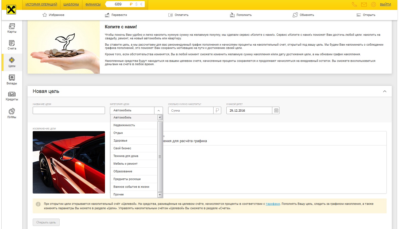Open the mail envelope icon
399x229 pixels.
(x=364, y=4)
